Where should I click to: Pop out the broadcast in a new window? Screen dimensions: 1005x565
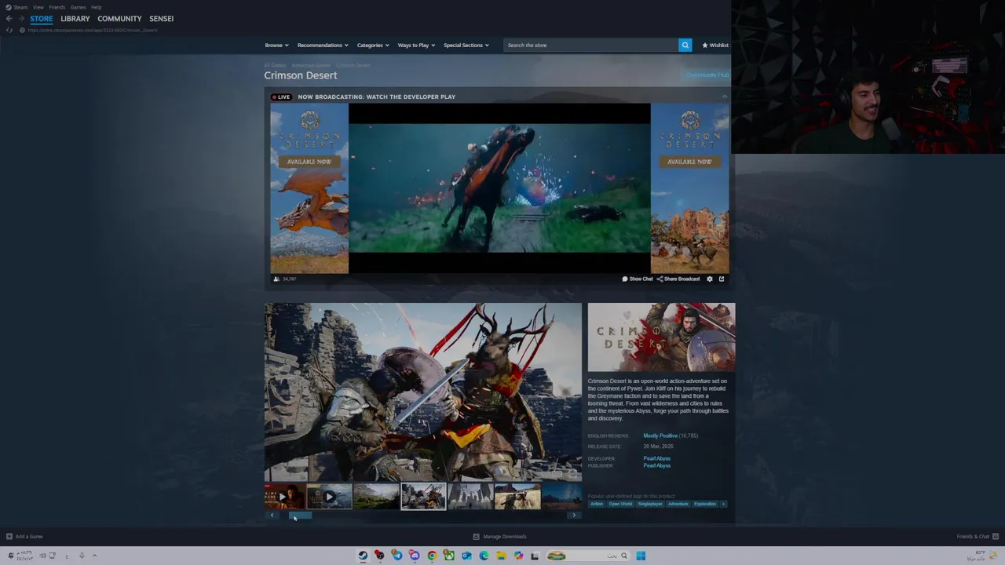[x=722, y=279]
